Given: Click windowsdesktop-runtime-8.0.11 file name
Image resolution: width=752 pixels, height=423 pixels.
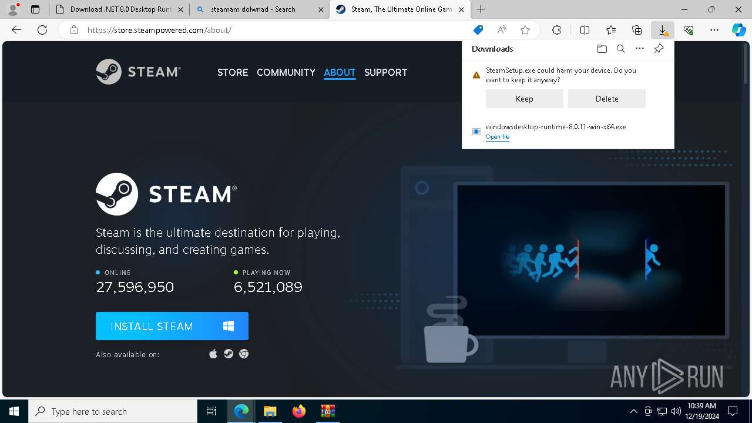Looking at the screenshot, I should [x=556, y=127].
